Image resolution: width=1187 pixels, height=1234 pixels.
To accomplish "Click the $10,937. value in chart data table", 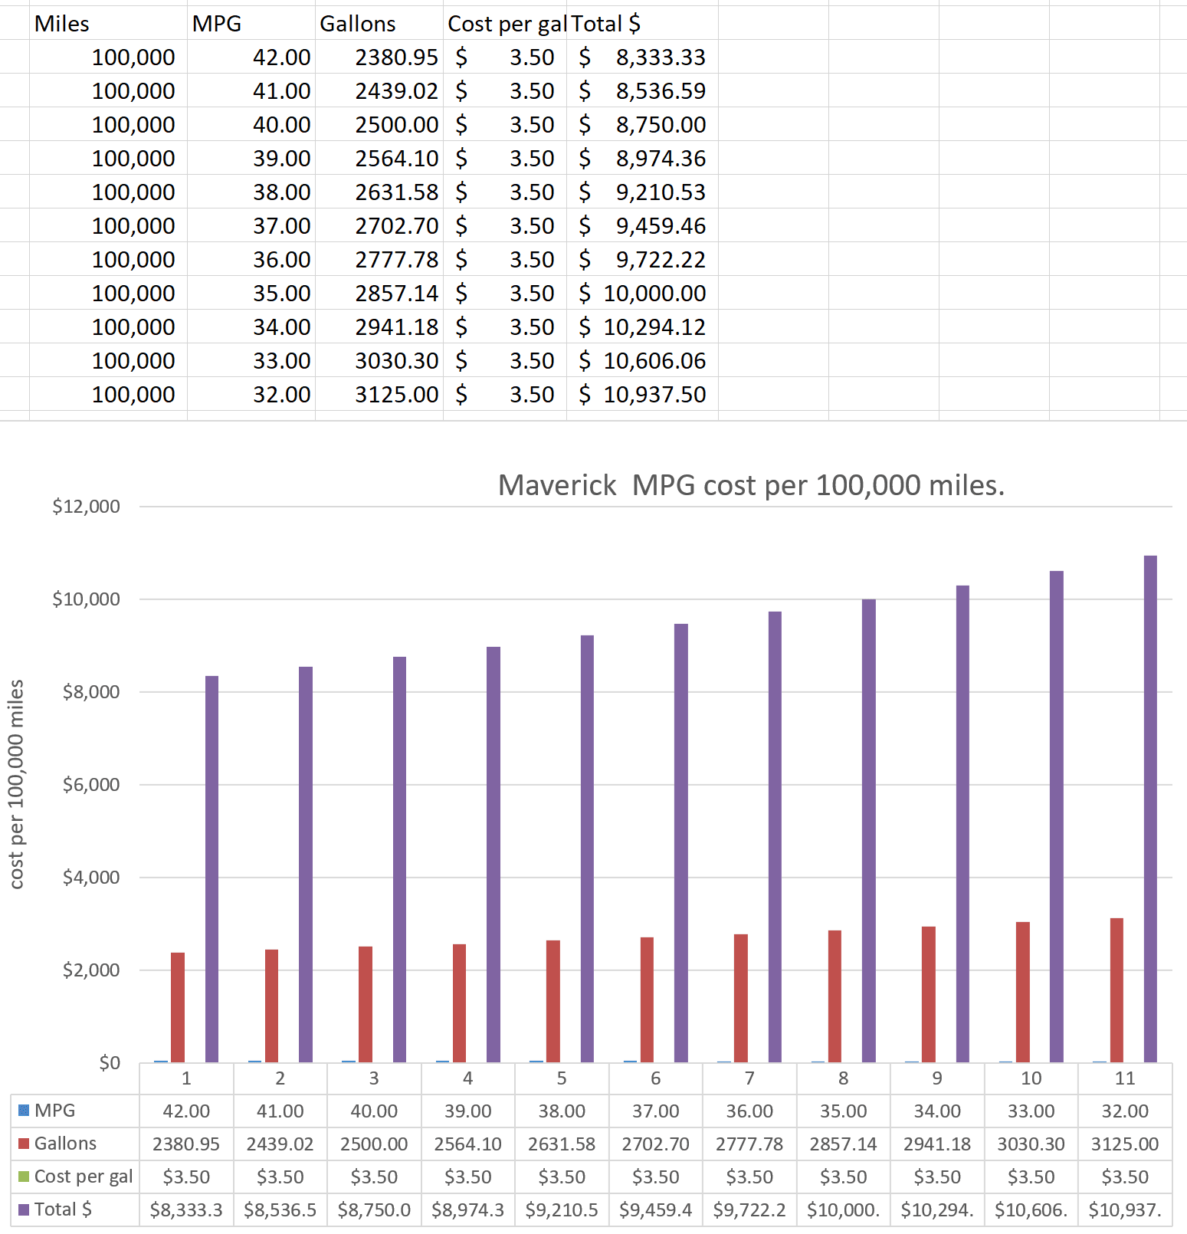I will (x=1125, y=1209).
